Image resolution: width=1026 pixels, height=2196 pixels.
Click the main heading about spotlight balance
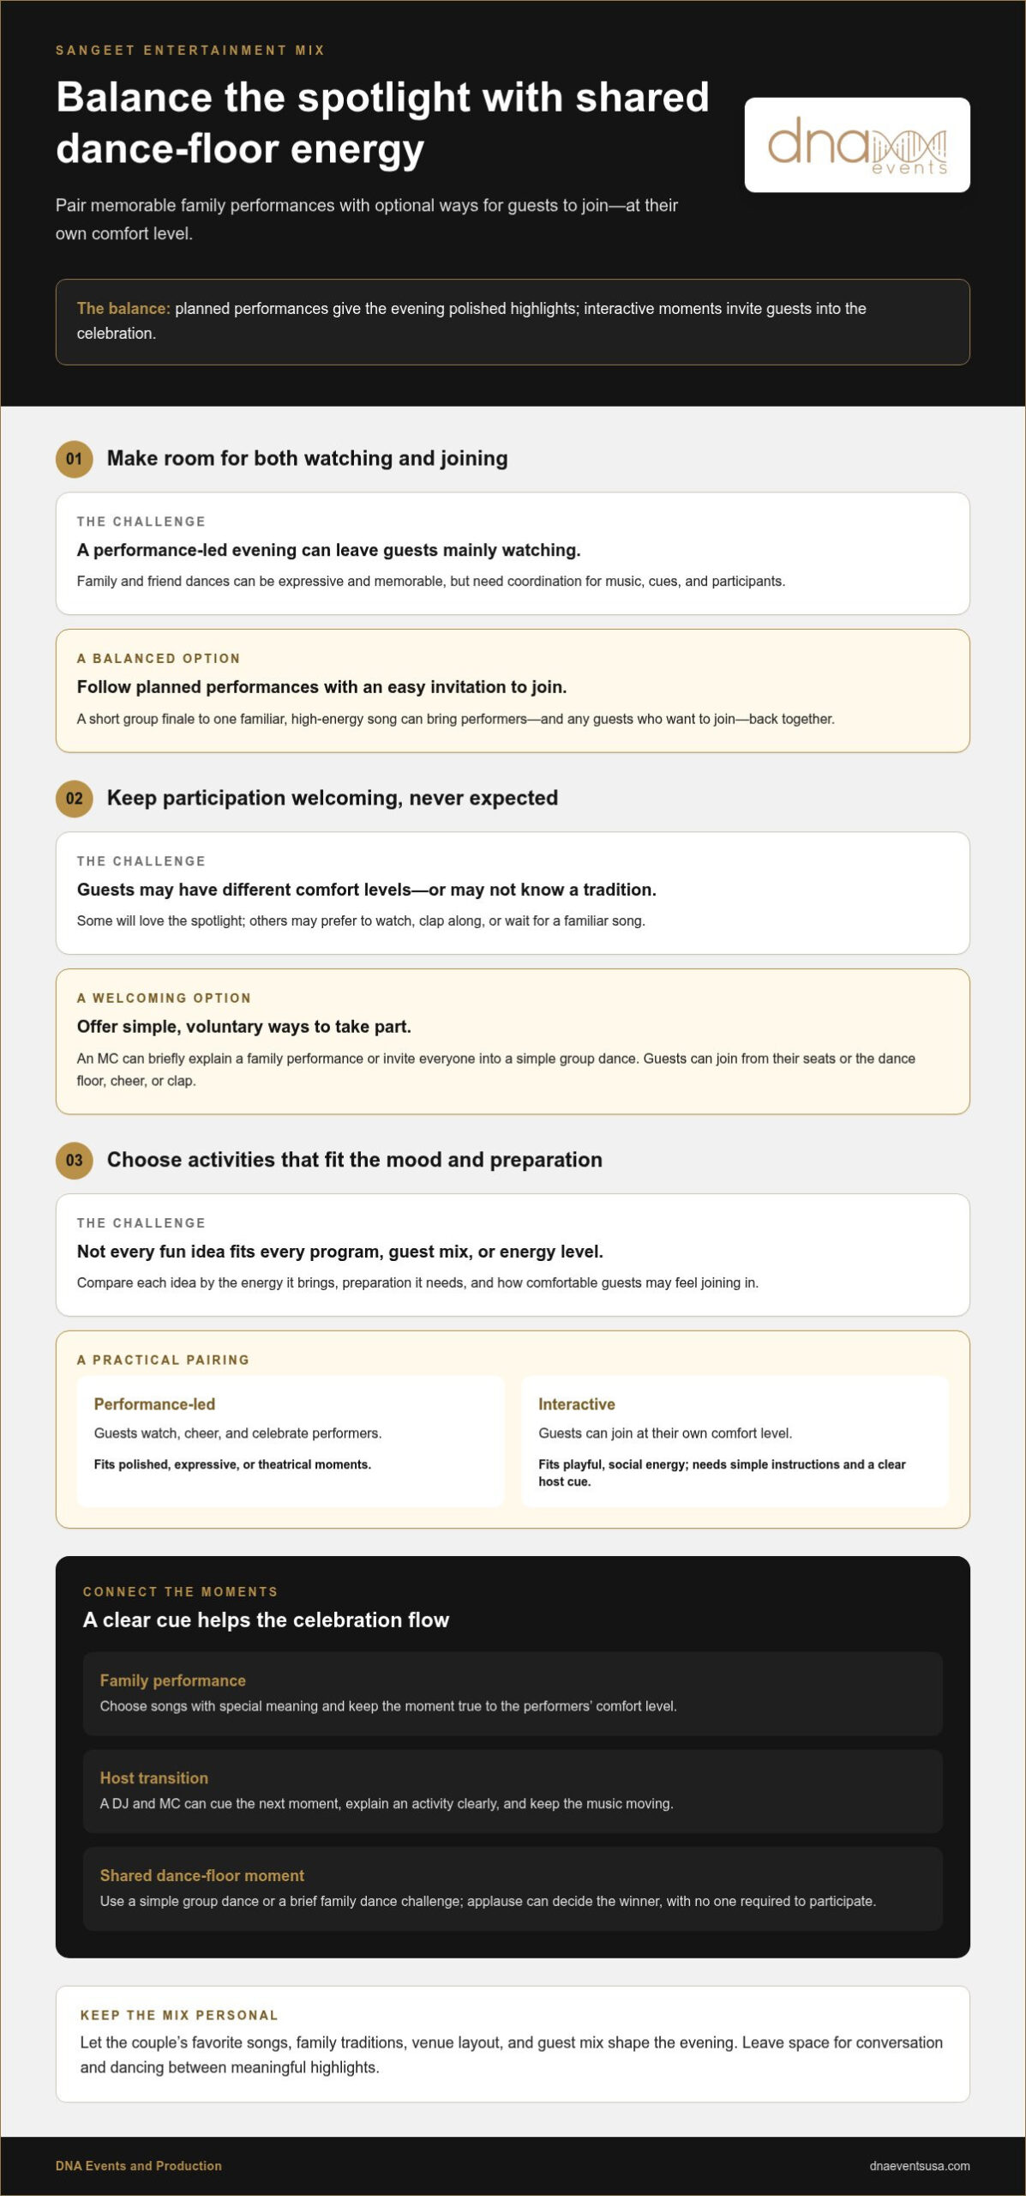[382, 123]
